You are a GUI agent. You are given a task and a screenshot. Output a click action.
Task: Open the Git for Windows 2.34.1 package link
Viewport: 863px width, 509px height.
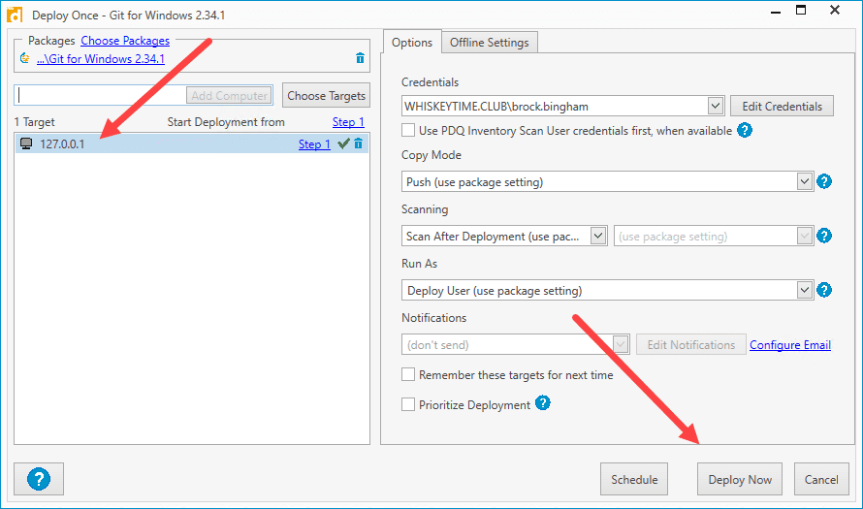click(101, 59)
